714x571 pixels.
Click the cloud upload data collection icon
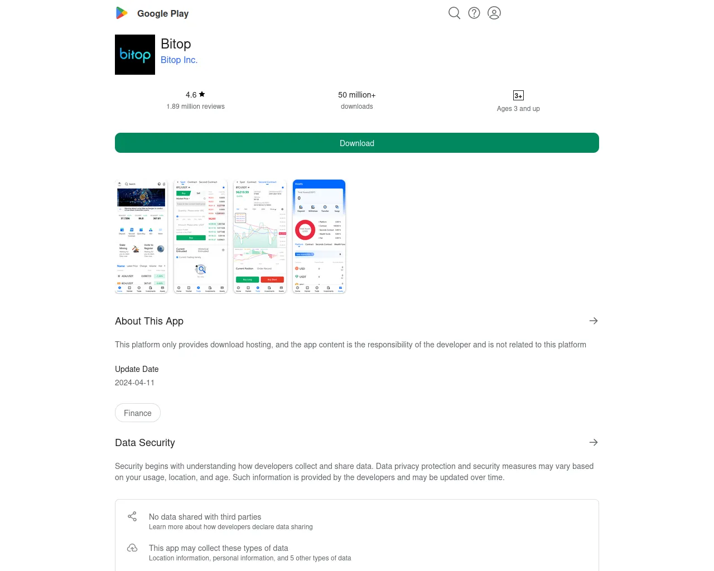132,548
